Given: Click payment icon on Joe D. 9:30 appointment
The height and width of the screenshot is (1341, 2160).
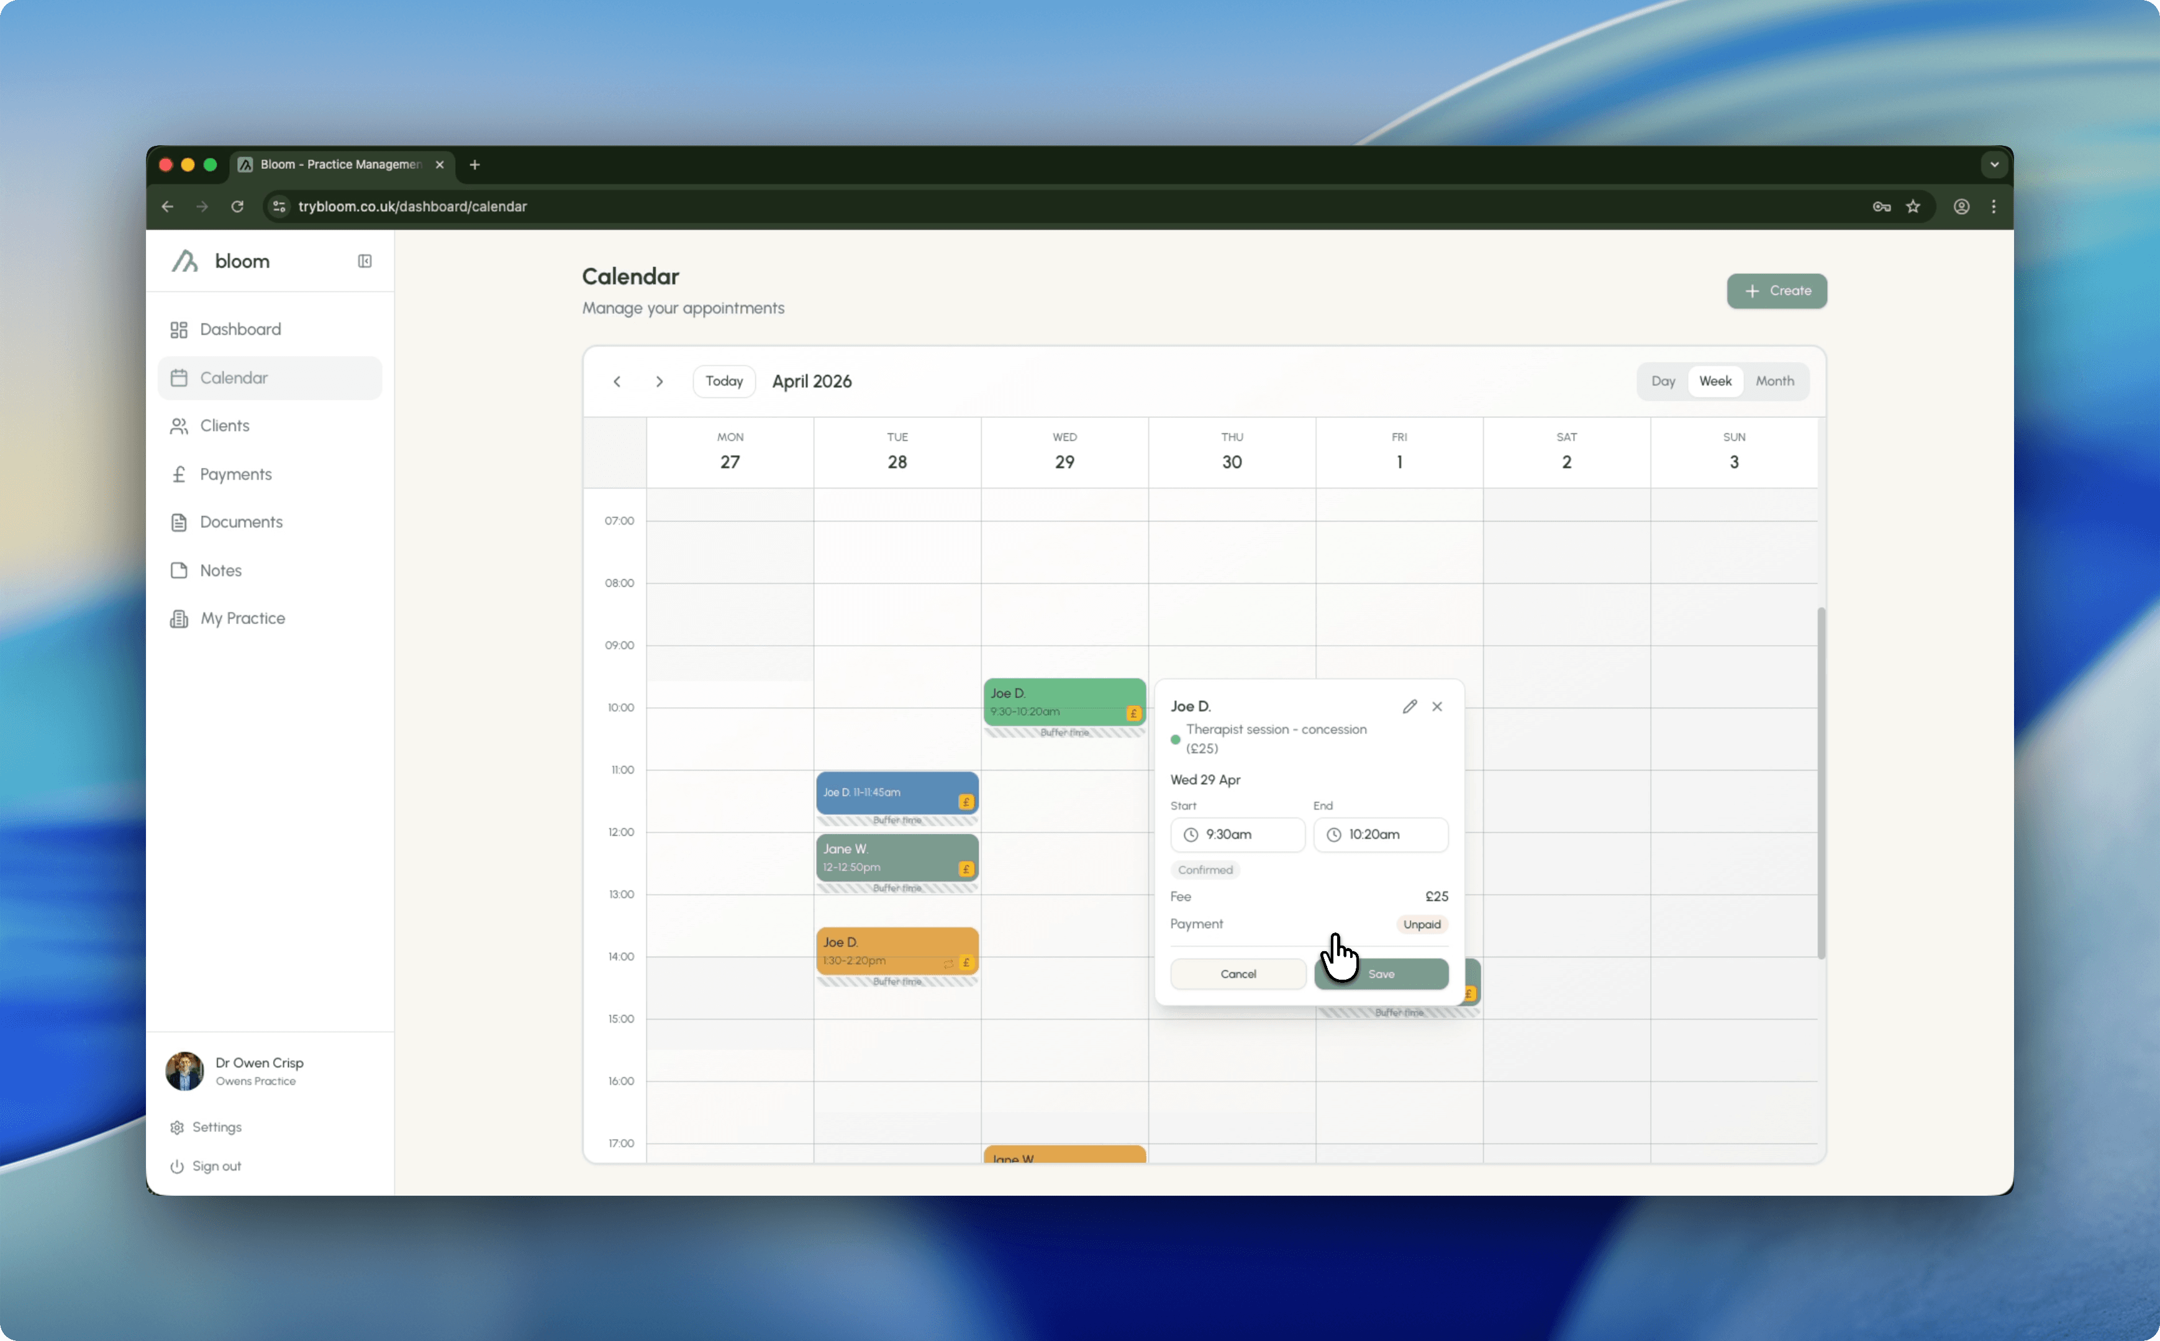Looking at the screenshot, I should point(1133,713).
